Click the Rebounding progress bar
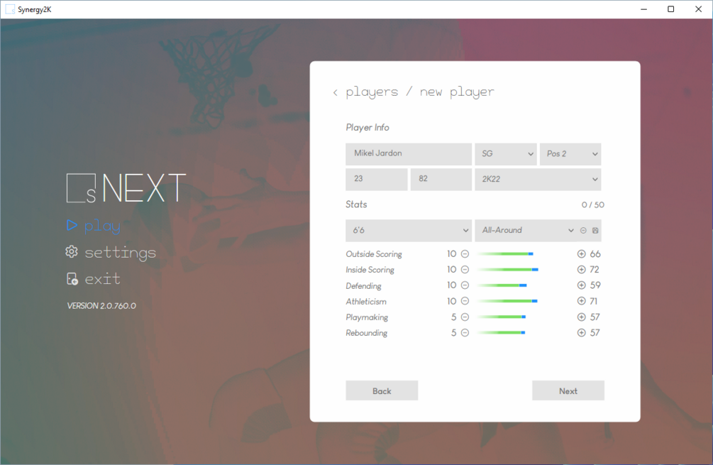Viewport: 713px width, 465px height. pos(501,332)
